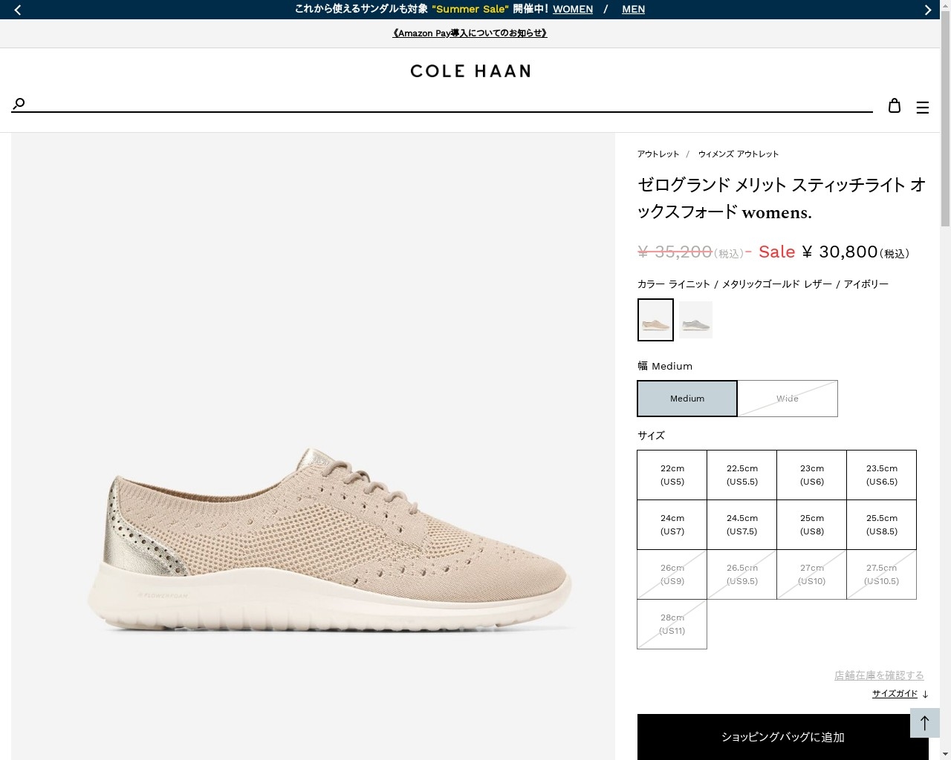Open the MEN sale link
Viewport: 951px width, 760px height.
point(633,9)
